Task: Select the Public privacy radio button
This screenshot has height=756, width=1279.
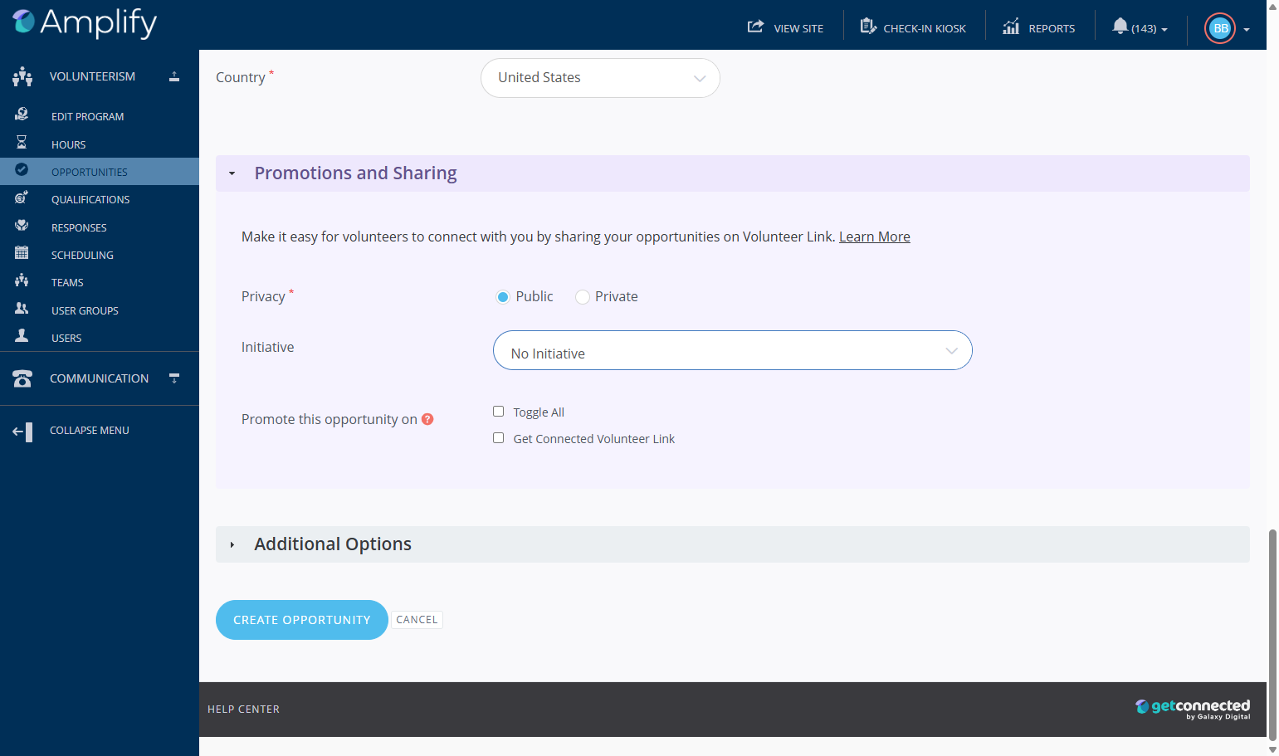Action: coord(502,297)
